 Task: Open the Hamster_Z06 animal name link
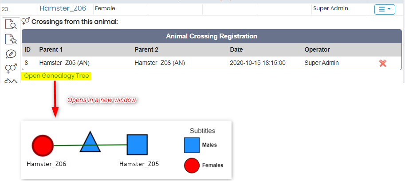(63, 8)
